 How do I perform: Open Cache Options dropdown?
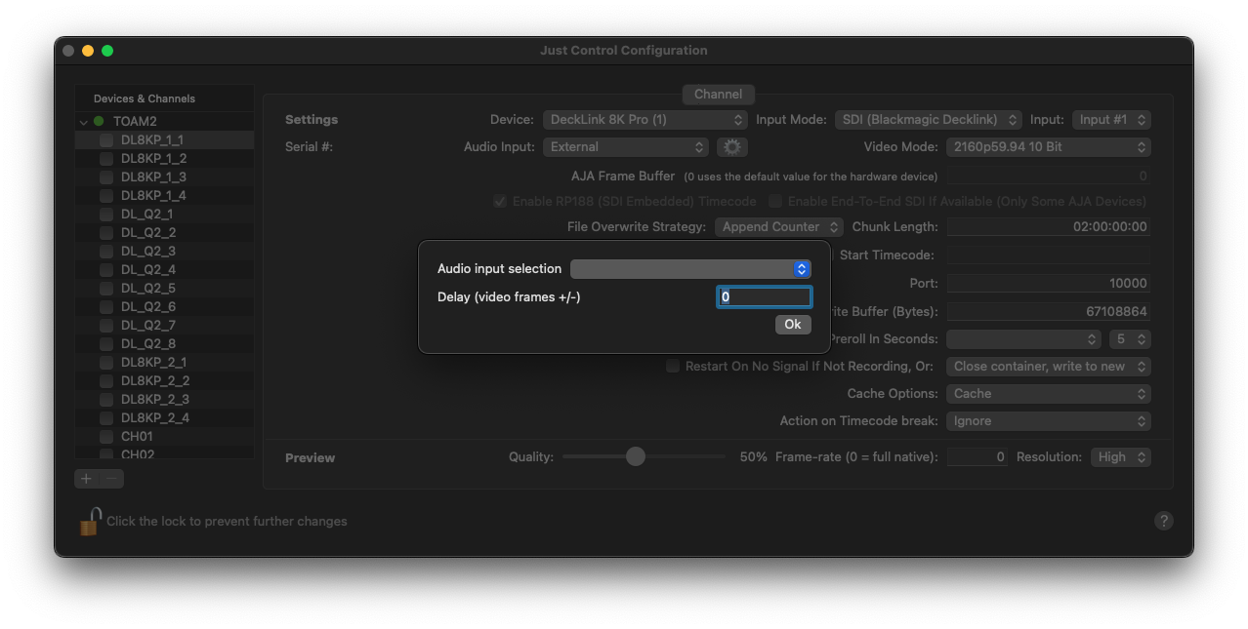tap(1049, 394)
